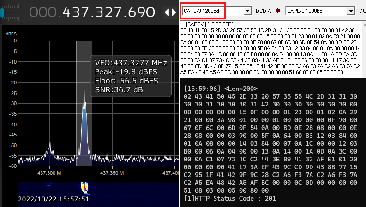Click the white monitor line starting 02 43 41 50
This screenshot has width=366, height=207.
pos(268,30)
